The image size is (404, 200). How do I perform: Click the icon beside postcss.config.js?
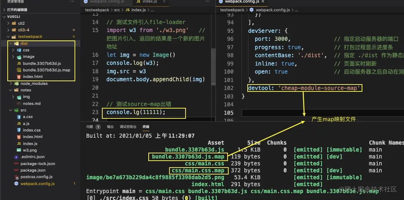[x=16, y=177]
